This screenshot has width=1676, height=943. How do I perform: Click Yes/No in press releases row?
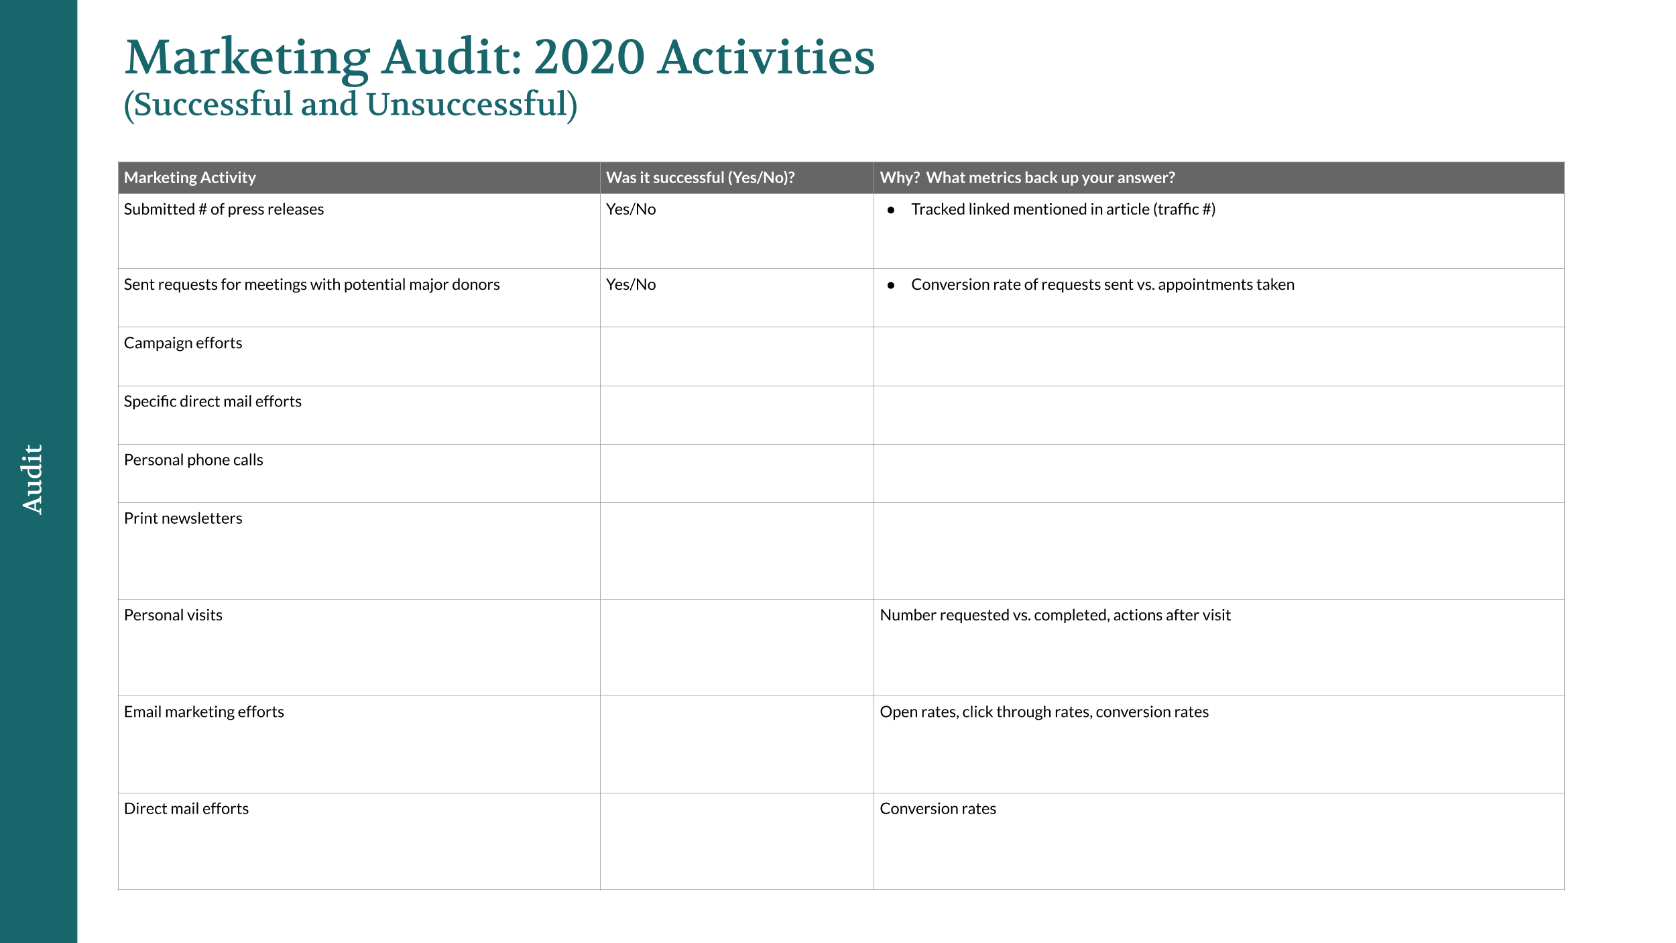pyautogui.click(x=630, y=209)
